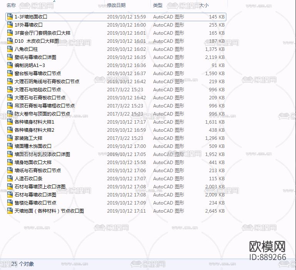
Task: Select file name 人造石收口条
Action: (x=28, y=179)
